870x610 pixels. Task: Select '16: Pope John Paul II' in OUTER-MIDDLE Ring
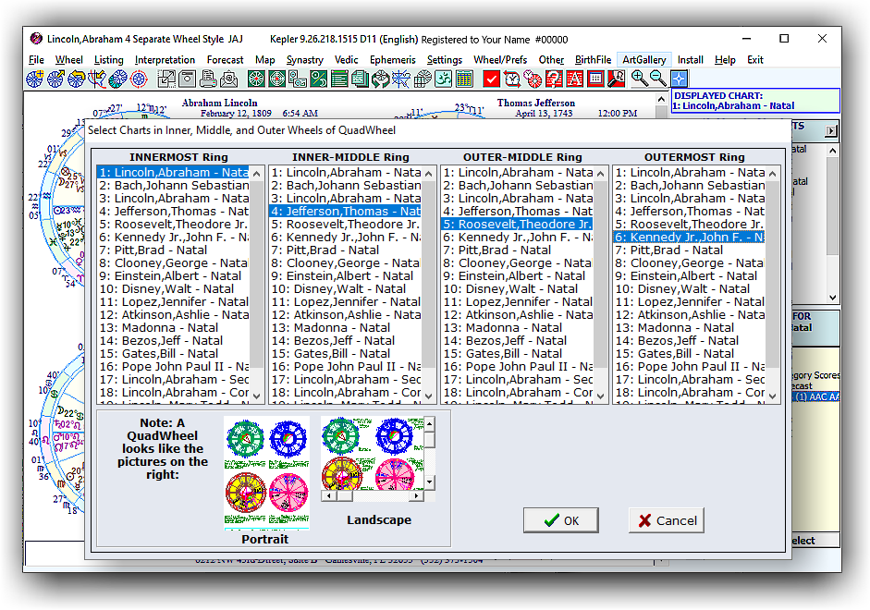tap(518, 367)
